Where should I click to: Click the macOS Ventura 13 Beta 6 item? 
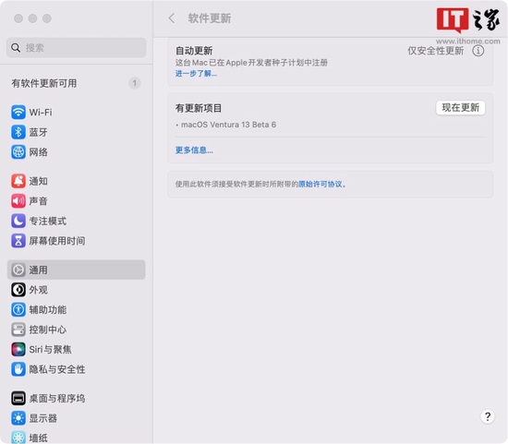[228, 125]
